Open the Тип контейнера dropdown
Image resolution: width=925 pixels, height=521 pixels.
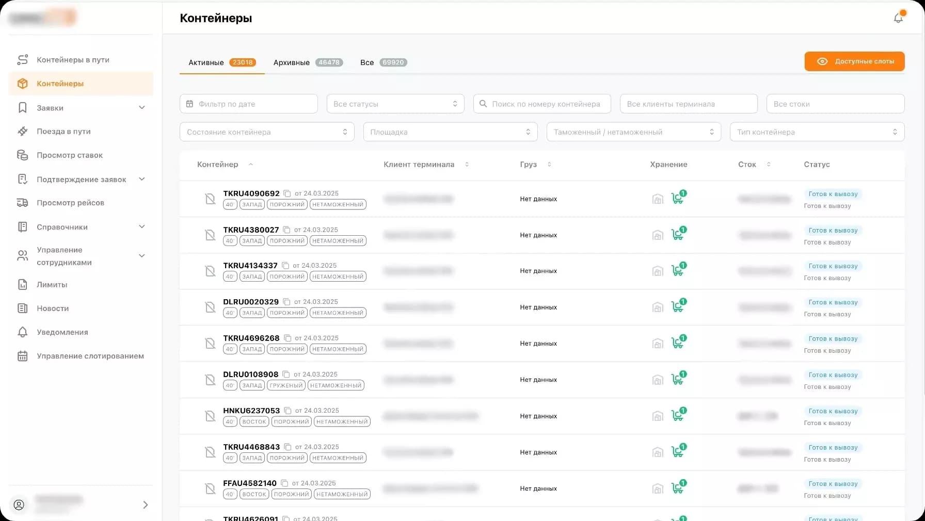click(817, 132)
